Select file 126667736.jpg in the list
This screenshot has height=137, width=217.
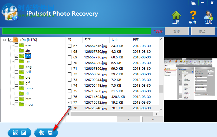pyautogui.click(x=96, y=57)
